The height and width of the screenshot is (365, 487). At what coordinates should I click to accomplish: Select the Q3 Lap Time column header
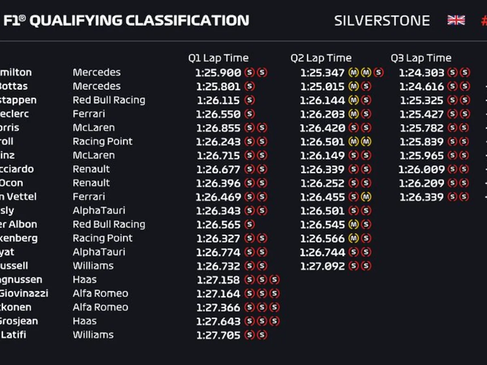[x=421, y=58]
